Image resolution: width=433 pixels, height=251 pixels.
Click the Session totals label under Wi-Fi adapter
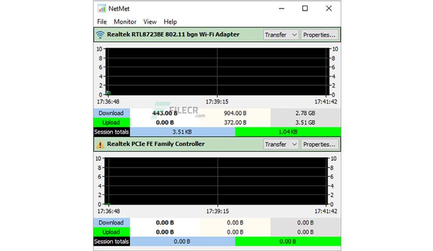[x=111, y=132]
